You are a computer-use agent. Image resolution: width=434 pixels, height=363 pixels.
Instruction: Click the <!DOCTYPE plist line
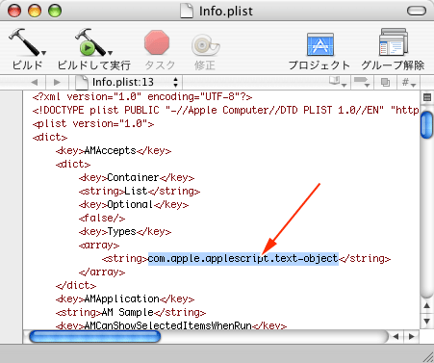click(x=225, y=110)
